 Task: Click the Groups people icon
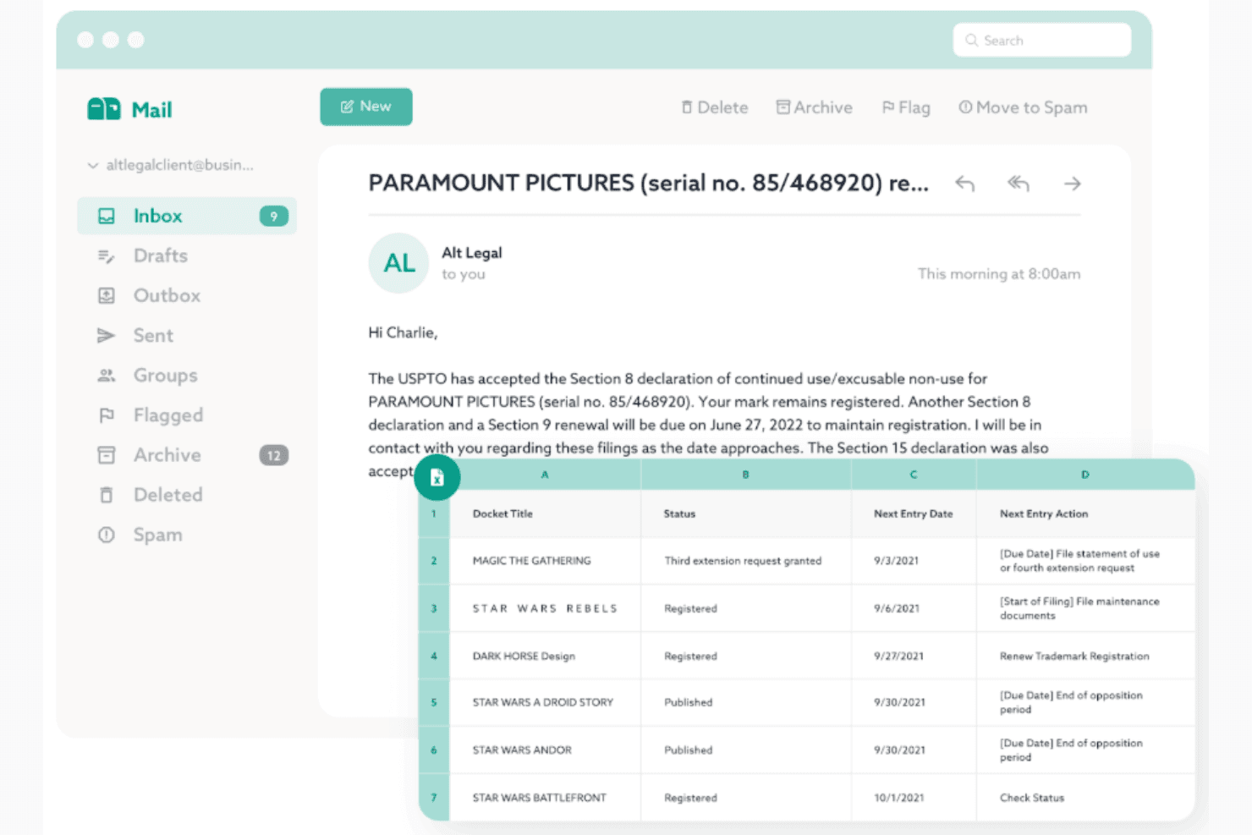coord(107,375)
